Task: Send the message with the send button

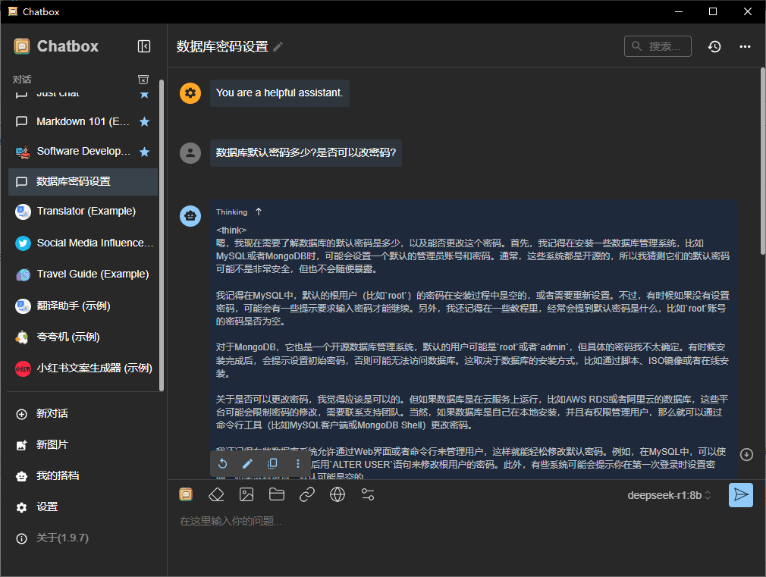Action: tap(741, 494)
